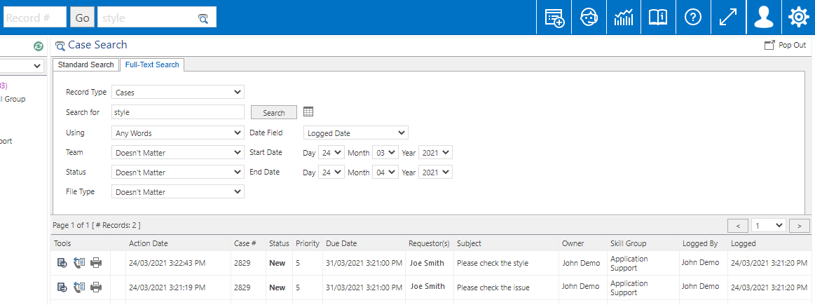Sort by Skill Group column header
This screenshot has width=815, height=305.
[629, 243]
